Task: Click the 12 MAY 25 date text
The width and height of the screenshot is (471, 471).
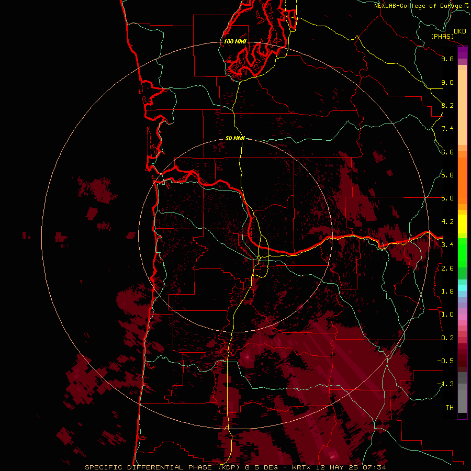Action: click(x=338, y=467)
